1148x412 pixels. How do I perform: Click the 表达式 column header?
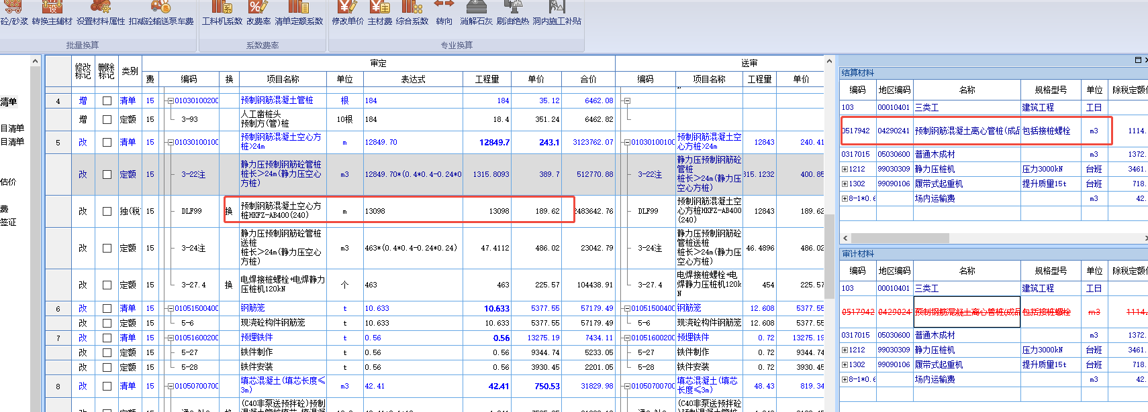point(413,79)
